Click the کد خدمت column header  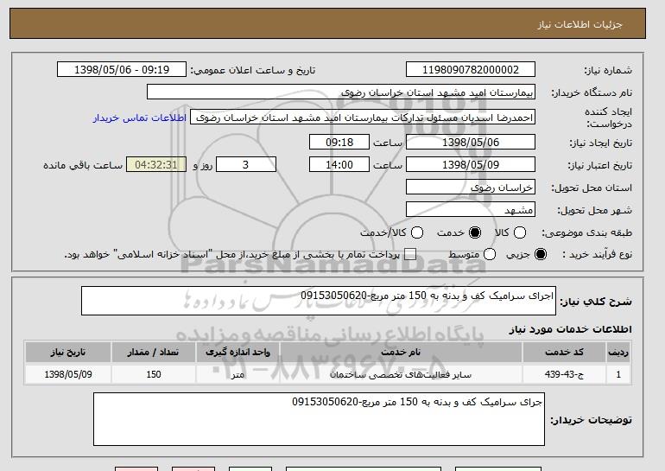coord(564,353)
